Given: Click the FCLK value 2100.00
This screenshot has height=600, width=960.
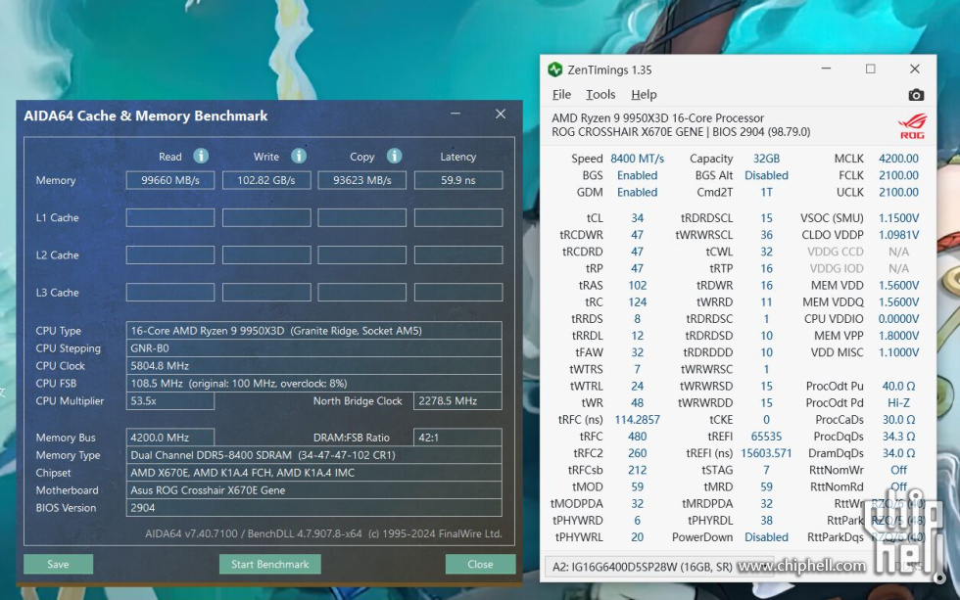Looking at the screenshot, I should coord(899,175).
